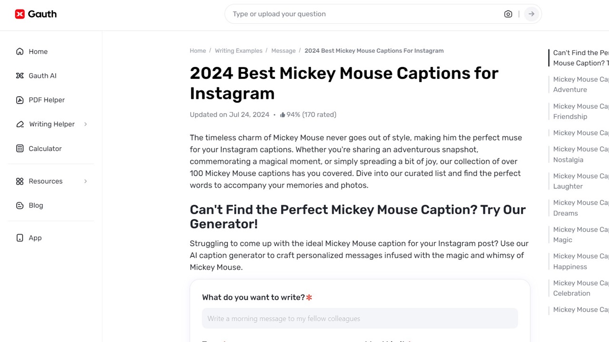609x342 pixels.
Task: Select the Home icon in the sidebar
Action: click(20, 51)
